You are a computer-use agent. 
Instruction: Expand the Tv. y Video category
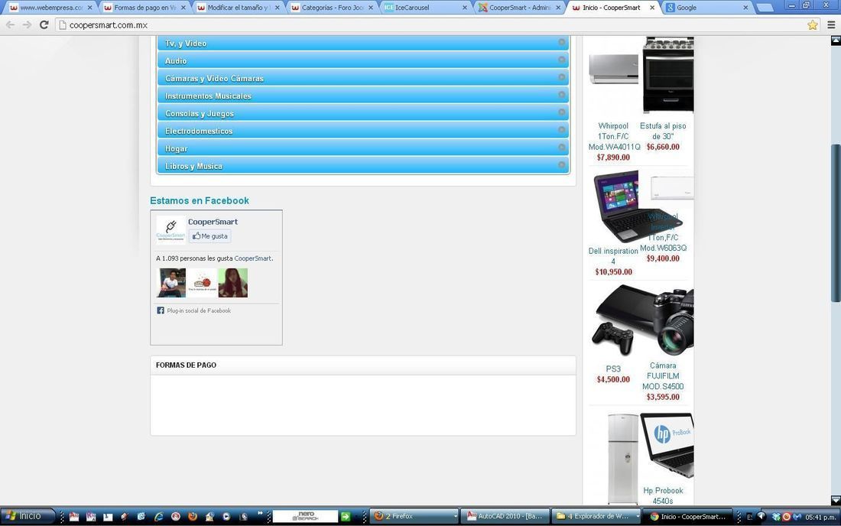point(363,43)
